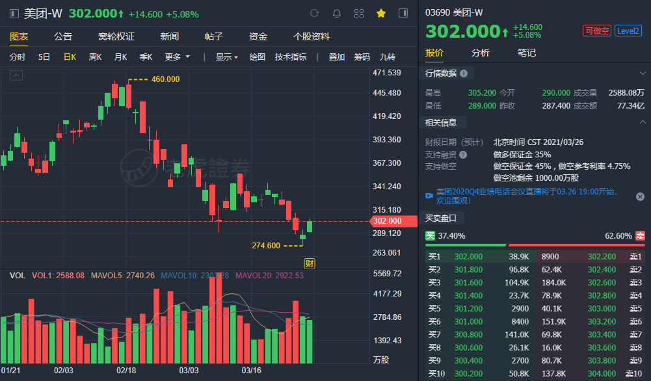
Task: Click 买3 price 301.600
Action: (x=468, y=283)
